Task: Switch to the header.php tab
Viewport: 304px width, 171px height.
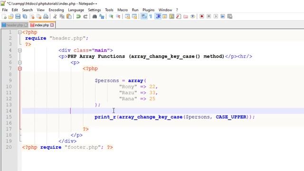Action: (15, 25)
